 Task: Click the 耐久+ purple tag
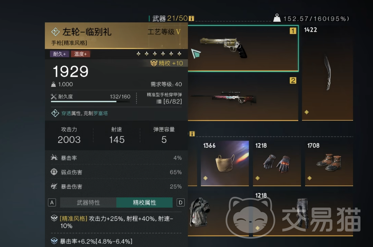click(x=59, y=54)
